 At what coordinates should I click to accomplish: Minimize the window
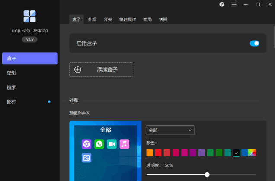tap(246, 4)
